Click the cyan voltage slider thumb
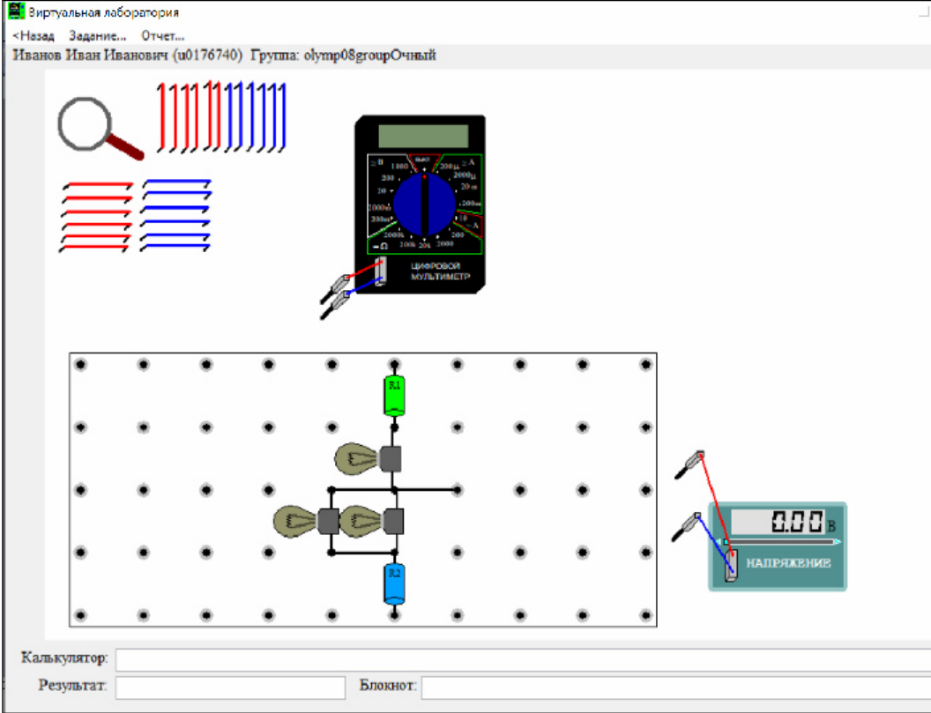The height and width of the screenshot is (713, 931). click(x=726, y=542)
